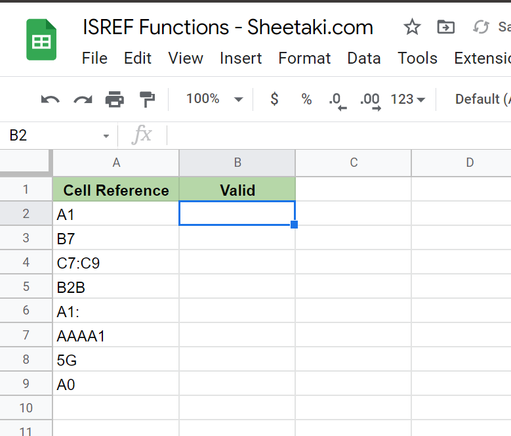Click the formula bar input field
The height and width of the screenshot is (436, 511).
tap(339, 135)
